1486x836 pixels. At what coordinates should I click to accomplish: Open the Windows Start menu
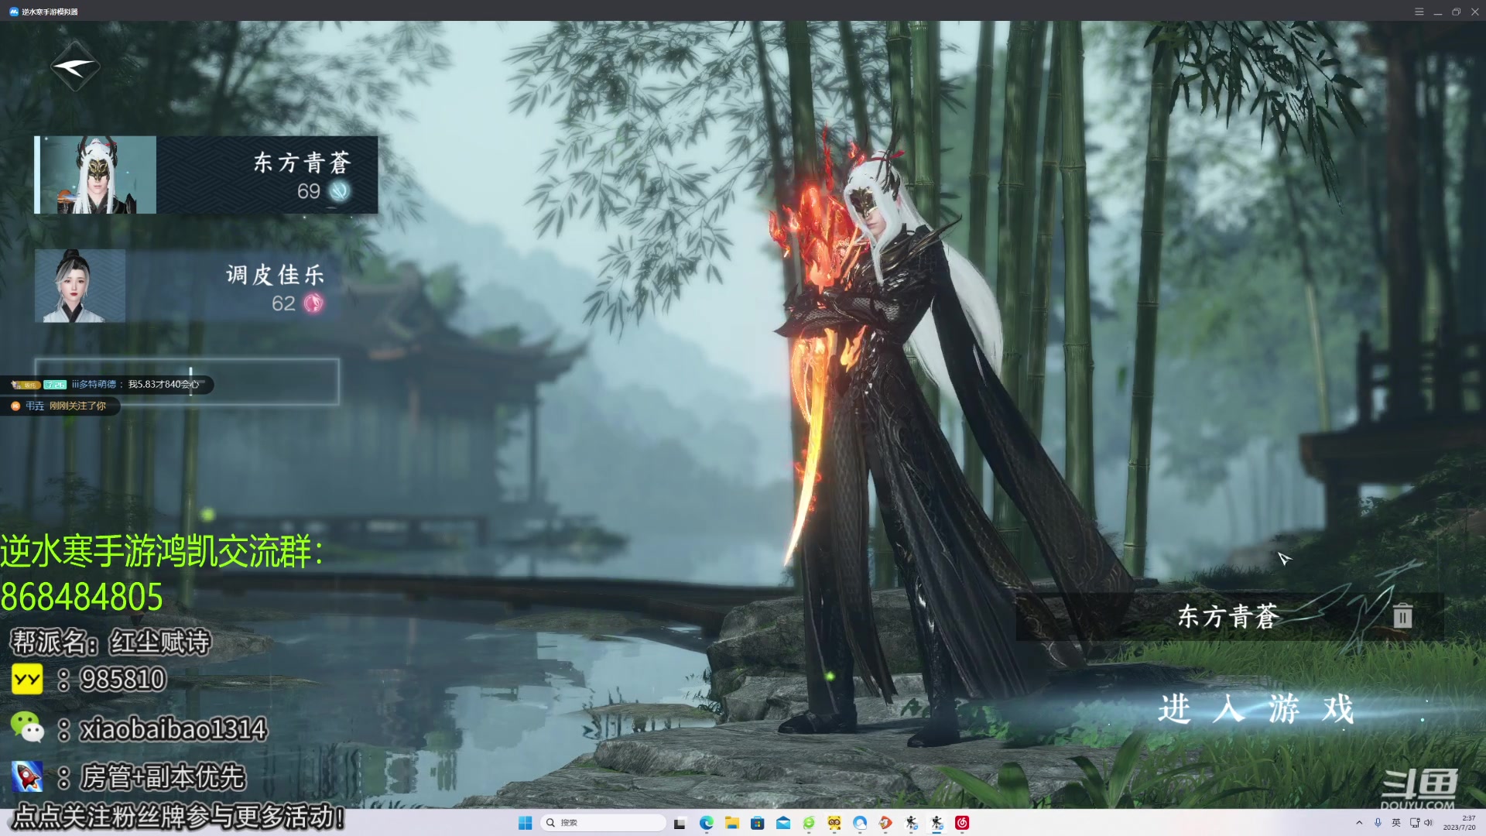pos(525,823)
